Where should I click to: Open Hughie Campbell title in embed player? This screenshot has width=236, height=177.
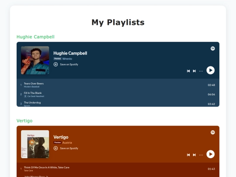click(70, 53)
